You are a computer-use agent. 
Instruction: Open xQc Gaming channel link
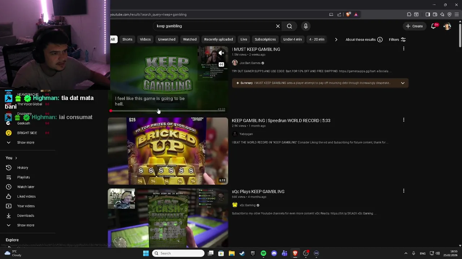coord(247,205)
